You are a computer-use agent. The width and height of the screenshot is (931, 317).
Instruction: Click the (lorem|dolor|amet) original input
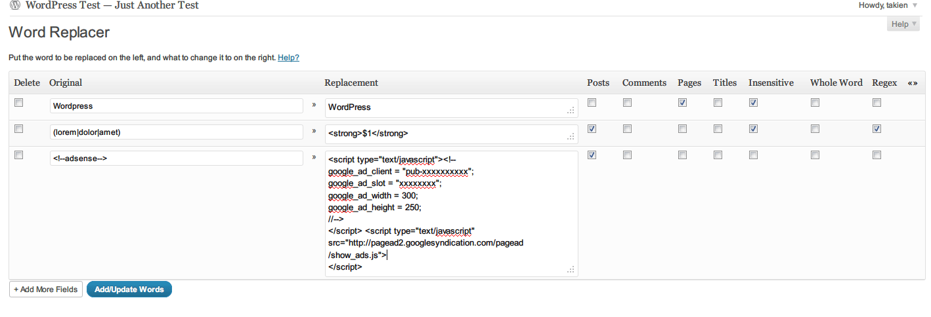point(176,132)
